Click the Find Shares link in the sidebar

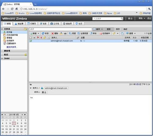tap(12, 47)
